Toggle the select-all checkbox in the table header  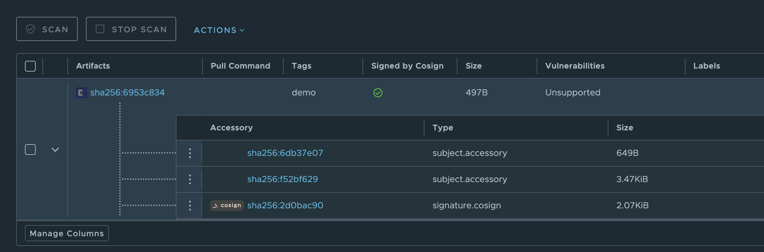tap(30, 66)
